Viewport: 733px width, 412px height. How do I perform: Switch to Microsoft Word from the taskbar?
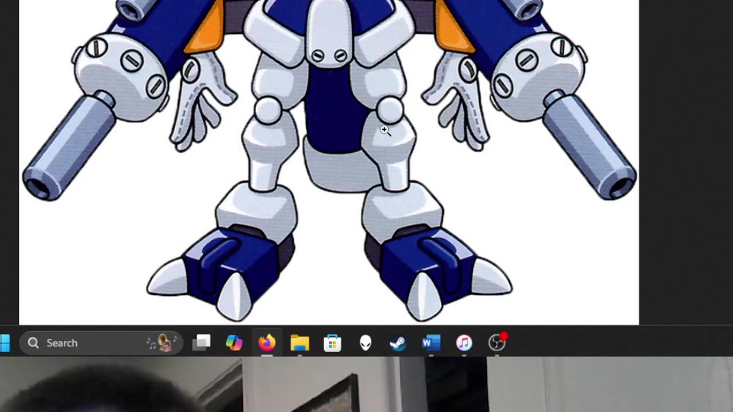point(431,343)
